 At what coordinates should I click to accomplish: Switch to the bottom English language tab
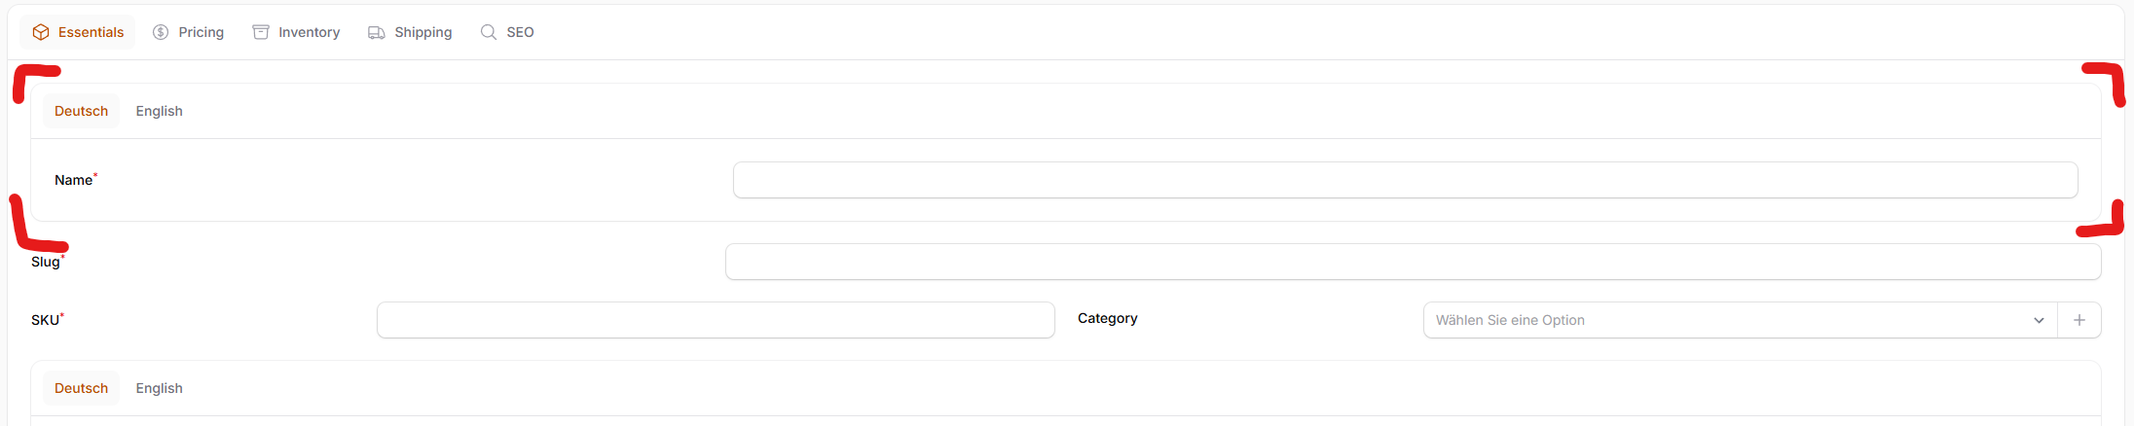coord(159,388)
